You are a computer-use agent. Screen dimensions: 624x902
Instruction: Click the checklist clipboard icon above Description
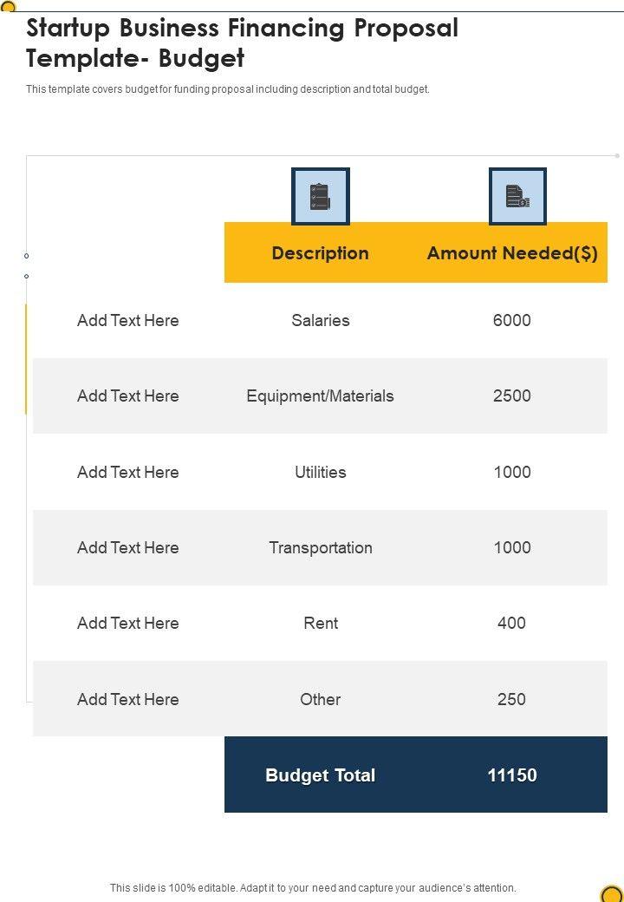[x=321, y=197]
